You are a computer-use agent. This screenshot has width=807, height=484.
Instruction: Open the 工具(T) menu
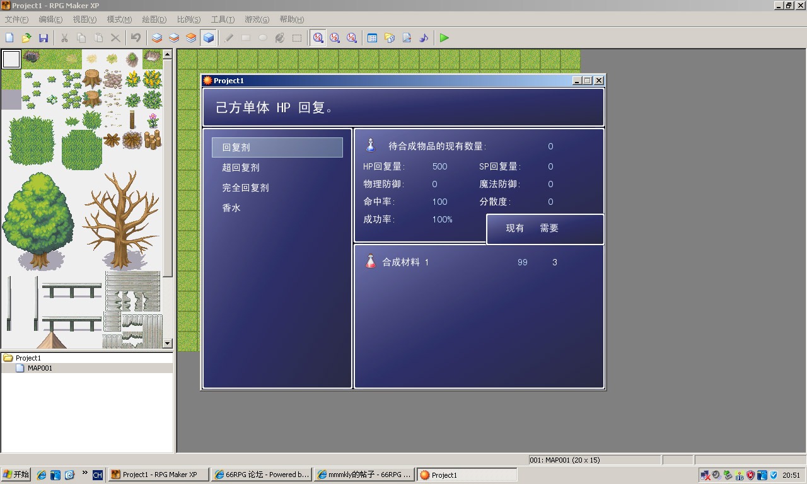pyautogui.click(x=223, y=20)
